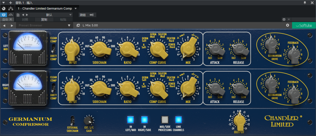Click the Left/Mid Feedback knob
Screen dimensions: 316x136
(295, 54)
